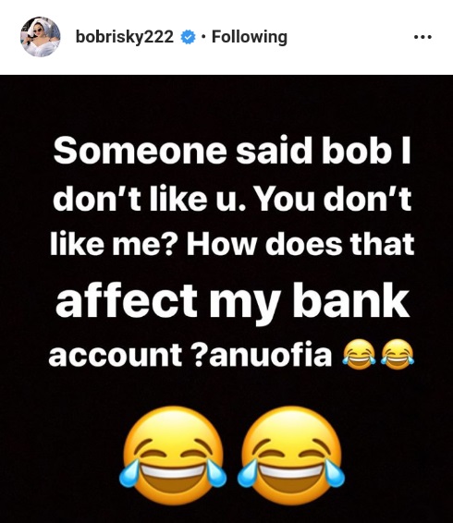Click the bobrisky222 username link
This screenshot has width=453, height=523.
(x=125, y=37)
